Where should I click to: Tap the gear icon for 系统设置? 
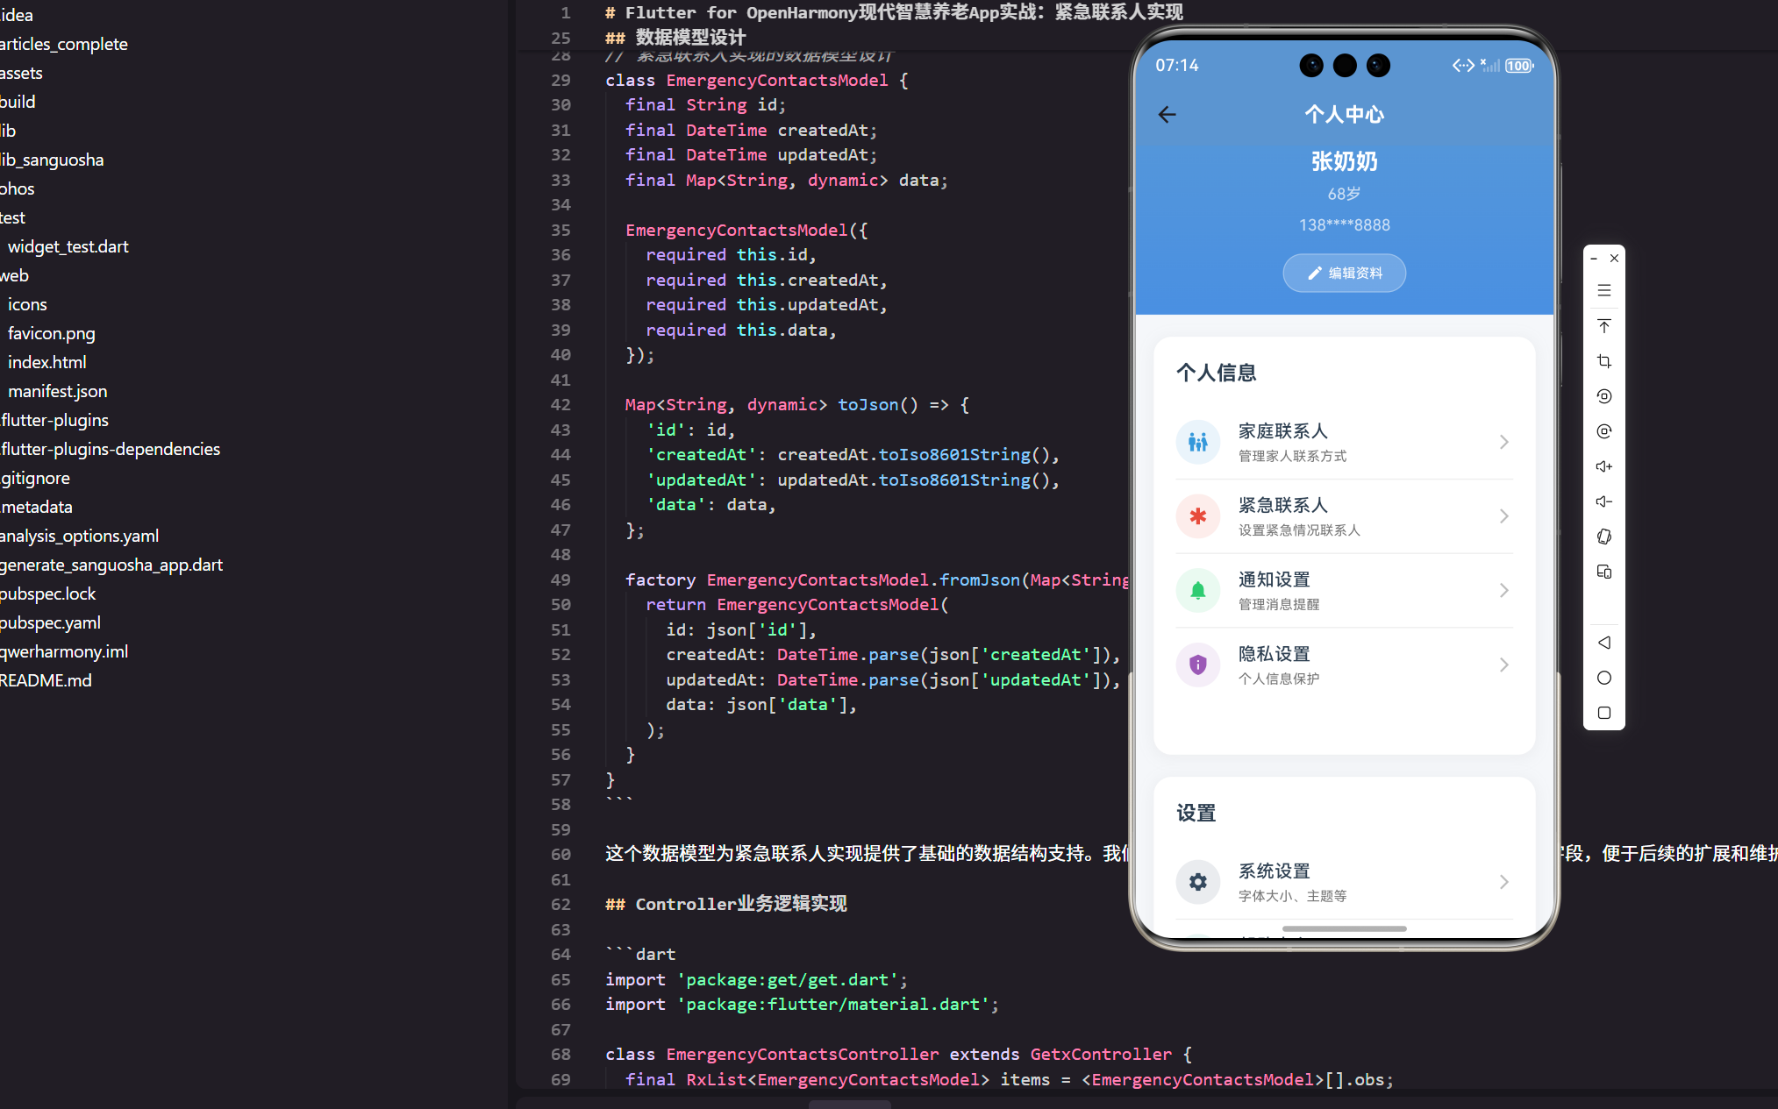[1197, 882]
